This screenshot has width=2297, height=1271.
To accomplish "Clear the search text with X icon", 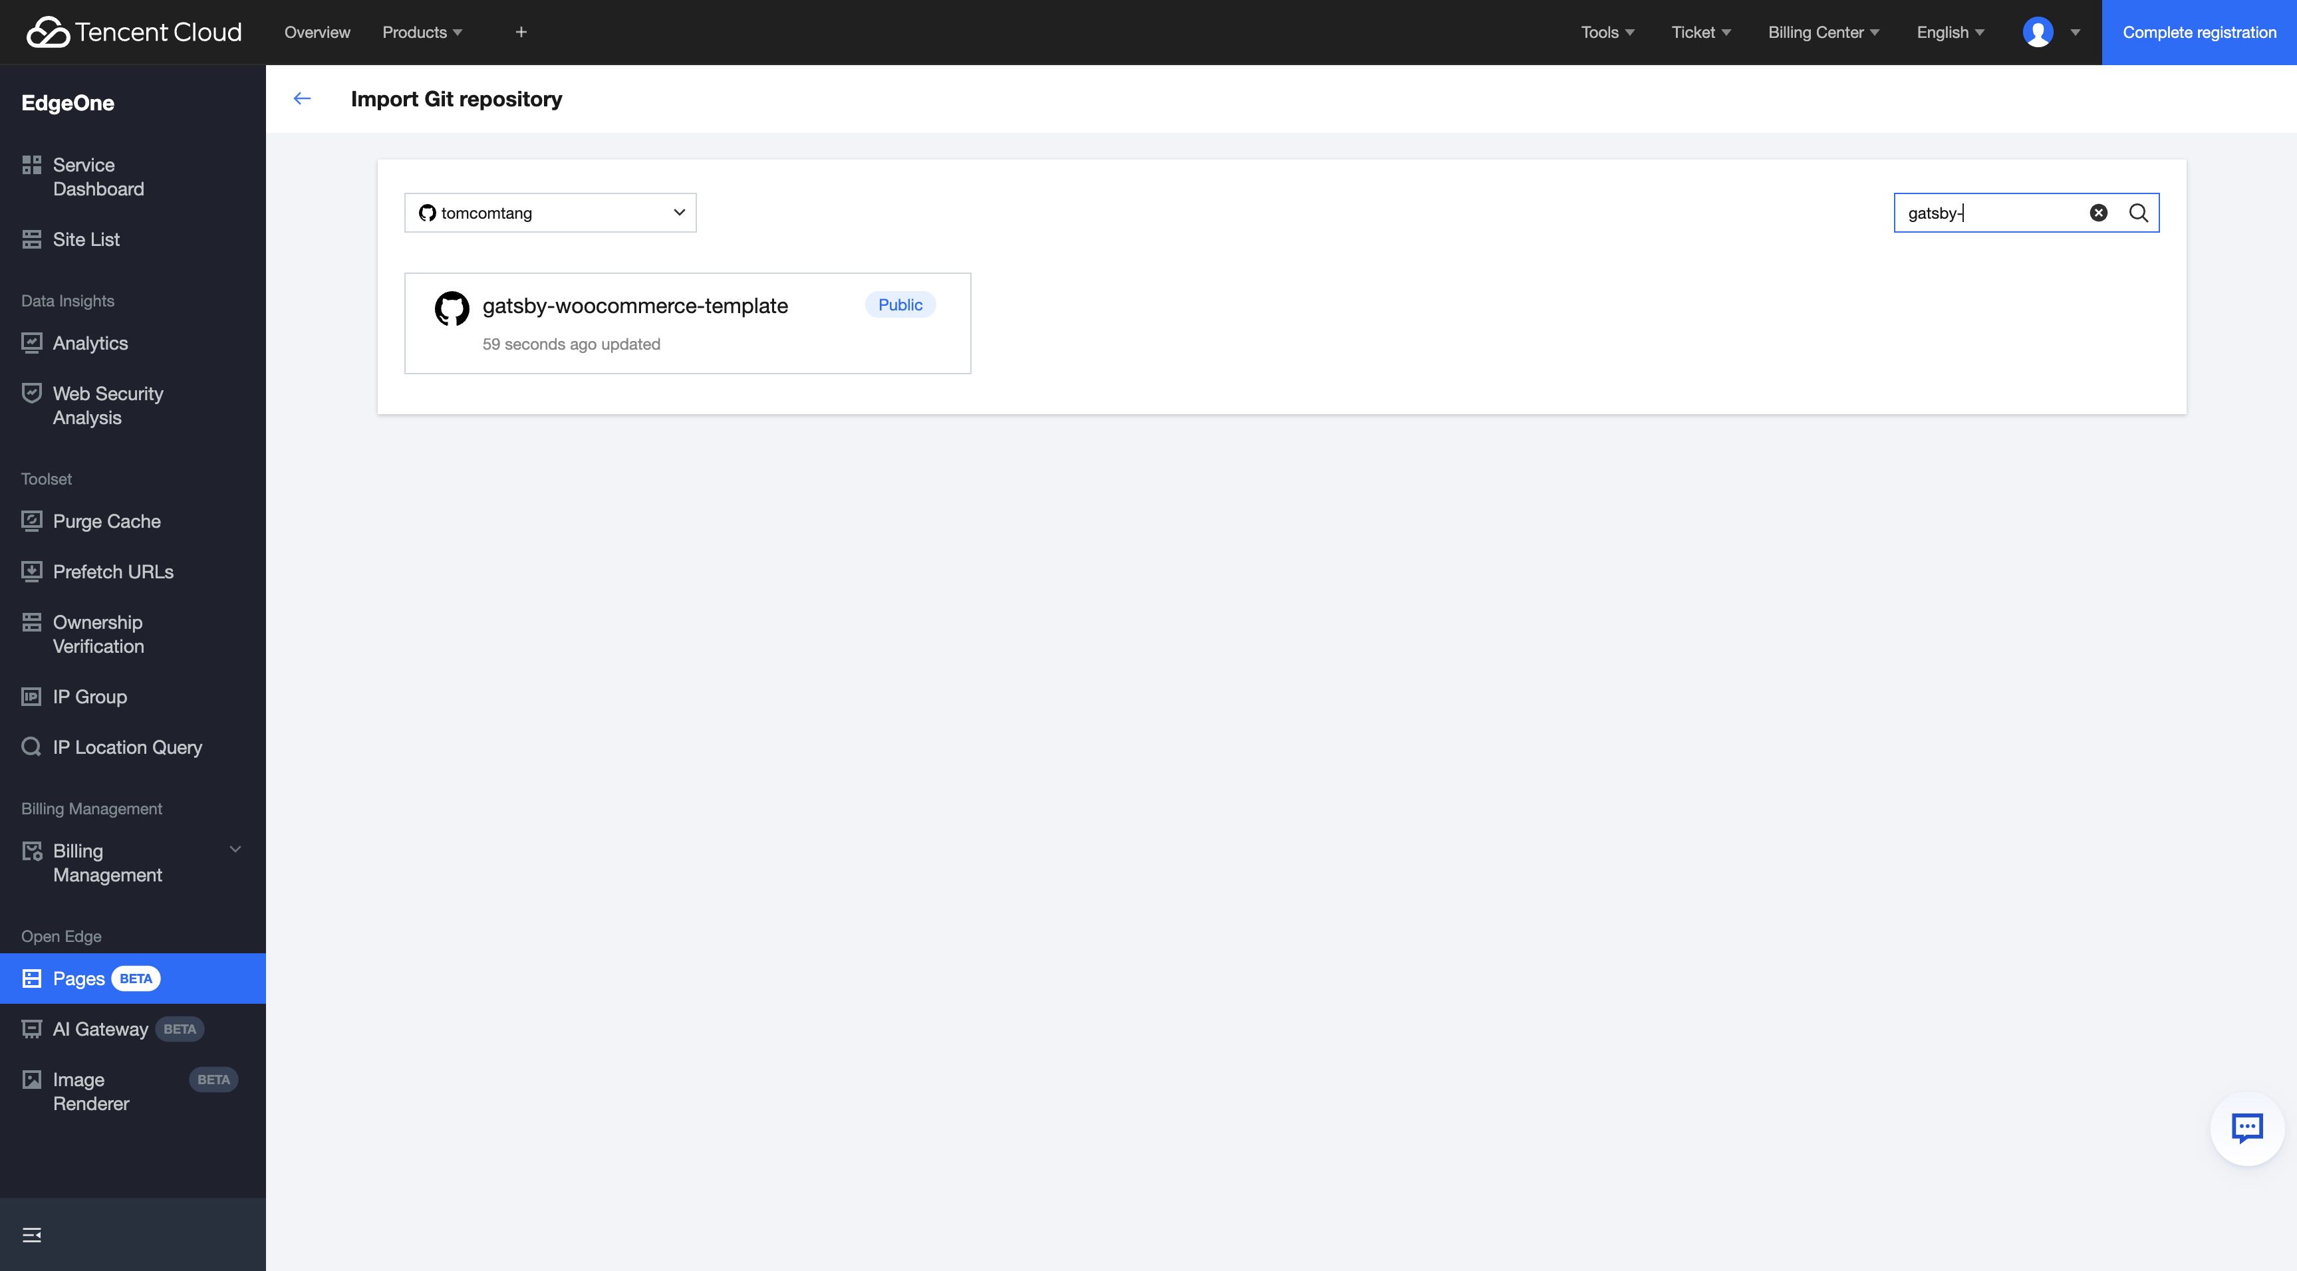I will pyautogui.click(x=2098, y=212).
